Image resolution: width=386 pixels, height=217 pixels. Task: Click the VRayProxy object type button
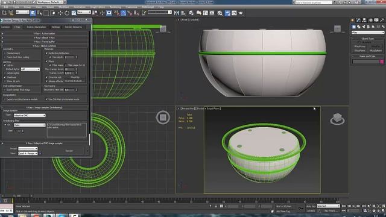359,46
